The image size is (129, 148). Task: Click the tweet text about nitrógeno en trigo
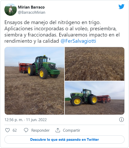pos(62,32)
